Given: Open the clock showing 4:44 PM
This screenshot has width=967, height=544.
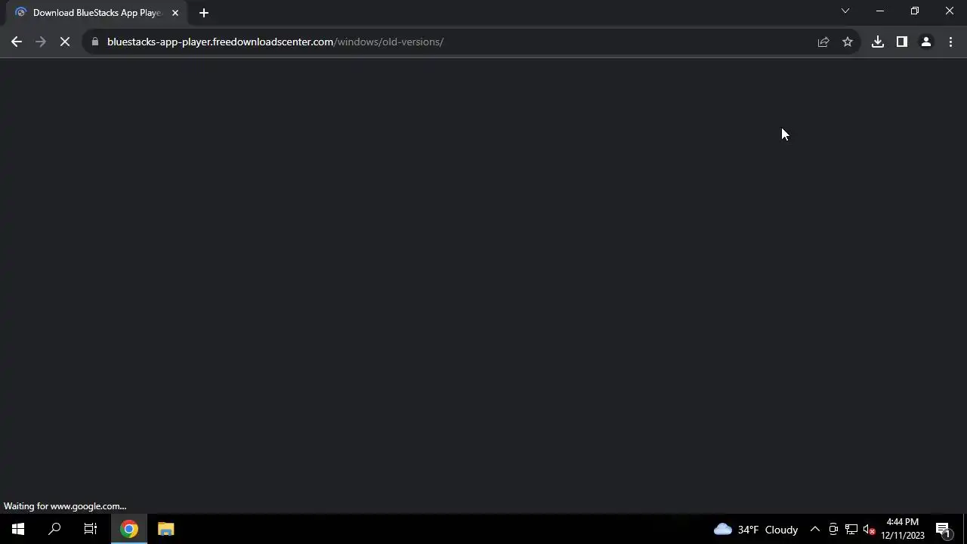Looking at the screenshot, I should pyautogui.click(x=903, y=530).
